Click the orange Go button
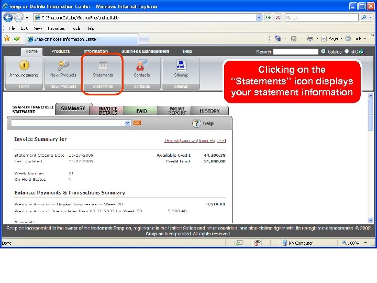The height and width of the screenshot is (283, 377). [137, 123]
